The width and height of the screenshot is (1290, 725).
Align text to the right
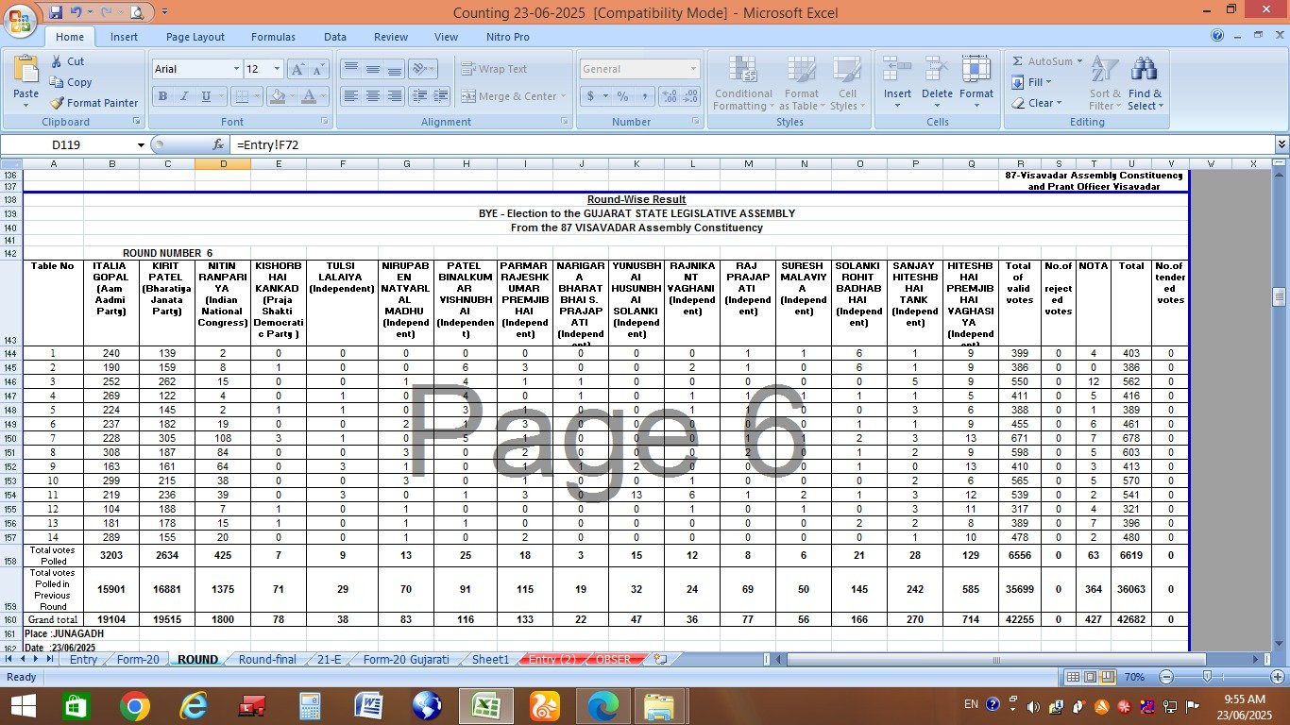[395, 96]
